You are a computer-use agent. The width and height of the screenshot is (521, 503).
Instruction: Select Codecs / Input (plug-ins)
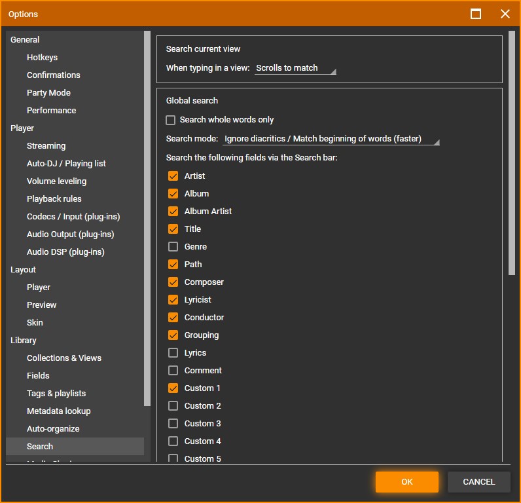click(x=73, y=216)
